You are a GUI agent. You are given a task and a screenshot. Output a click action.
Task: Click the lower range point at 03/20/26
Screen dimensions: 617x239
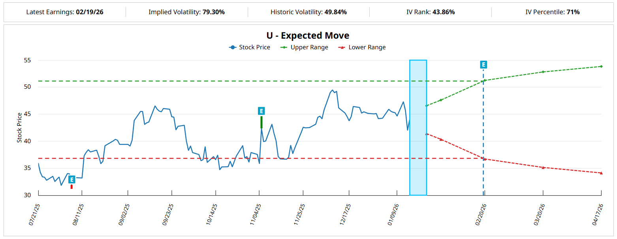click(543, 168)
